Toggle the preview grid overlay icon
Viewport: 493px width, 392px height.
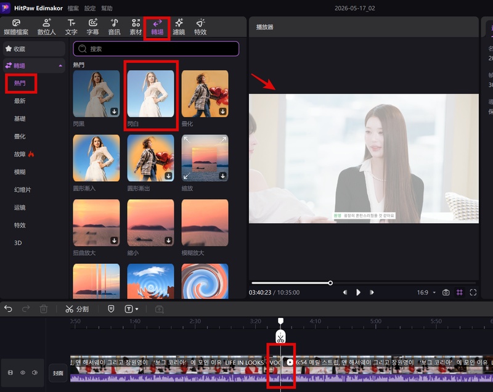[459, 292]
